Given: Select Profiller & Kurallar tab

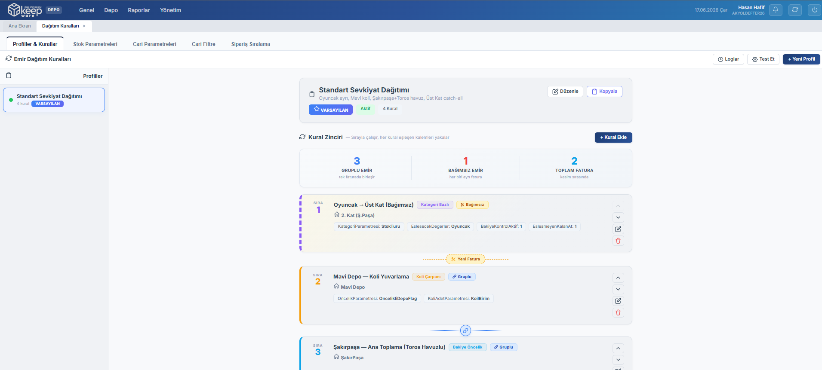Looking at the screenshot, I should pyautogui.click(x=35, y=44).
